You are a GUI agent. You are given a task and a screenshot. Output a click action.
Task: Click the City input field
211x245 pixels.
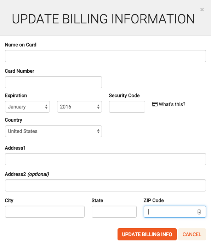(45, 212)
